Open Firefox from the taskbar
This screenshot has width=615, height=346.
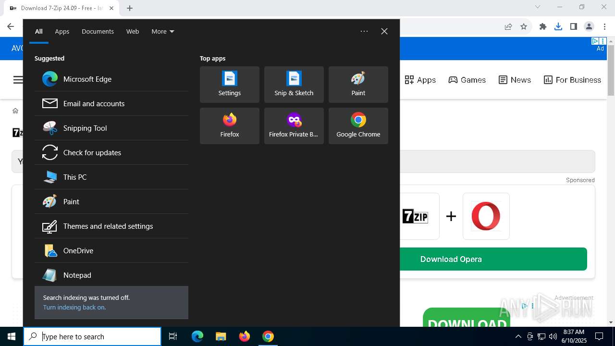244,336
